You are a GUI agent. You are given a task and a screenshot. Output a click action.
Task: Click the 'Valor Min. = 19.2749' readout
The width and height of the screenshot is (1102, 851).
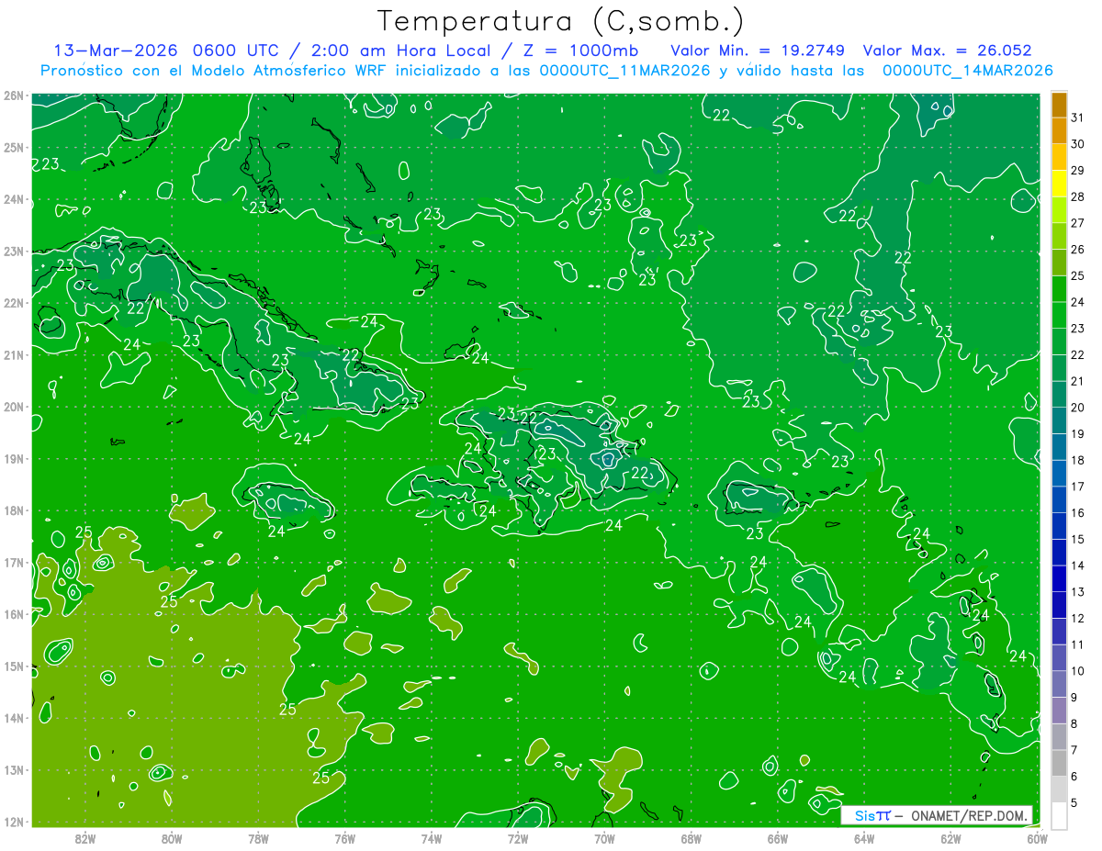(x=759, y=50)
